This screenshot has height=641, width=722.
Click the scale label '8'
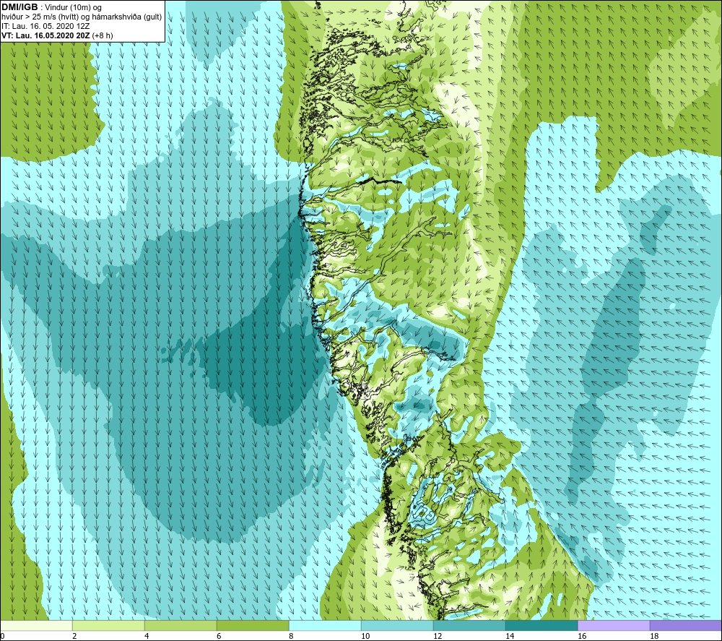(x=291, y=637)
